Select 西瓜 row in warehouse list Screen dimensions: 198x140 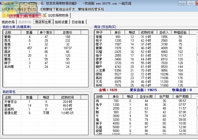point(45,41)
